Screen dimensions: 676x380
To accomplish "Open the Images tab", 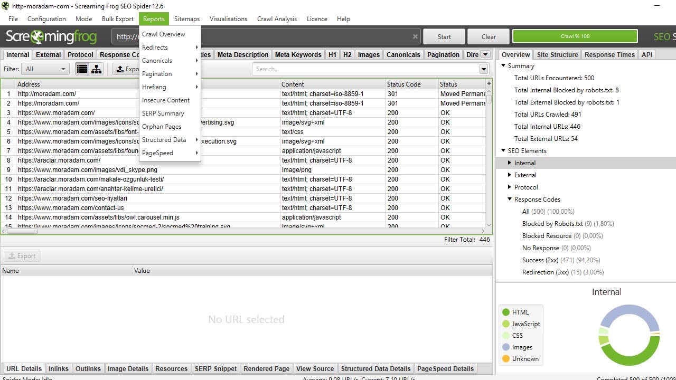I will pyautogui.click(x=369, y=54).
